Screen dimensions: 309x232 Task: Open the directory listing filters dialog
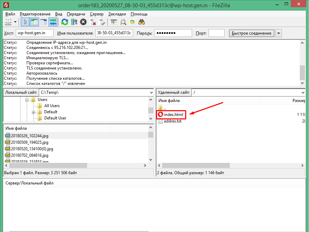point(114,22)
